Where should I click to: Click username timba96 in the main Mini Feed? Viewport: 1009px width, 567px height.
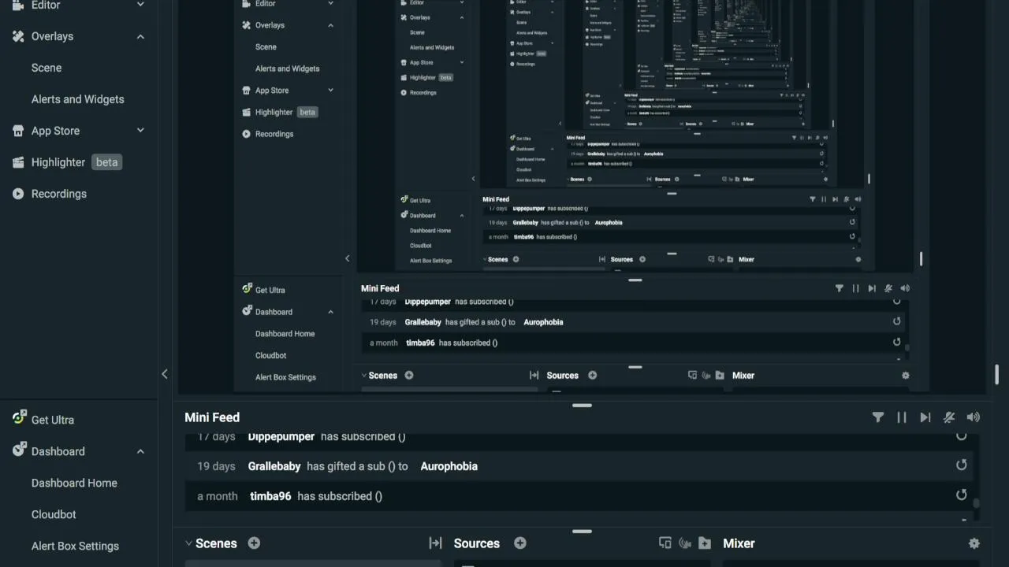(x=270, y=496)
